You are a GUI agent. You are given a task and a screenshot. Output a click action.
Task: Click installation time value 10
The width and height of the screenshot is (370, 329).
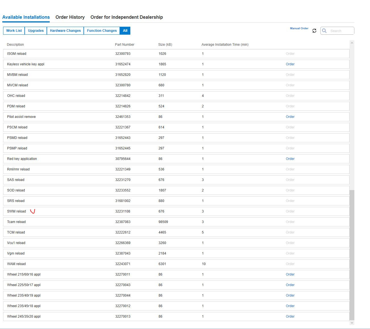[x=204, y=264]
